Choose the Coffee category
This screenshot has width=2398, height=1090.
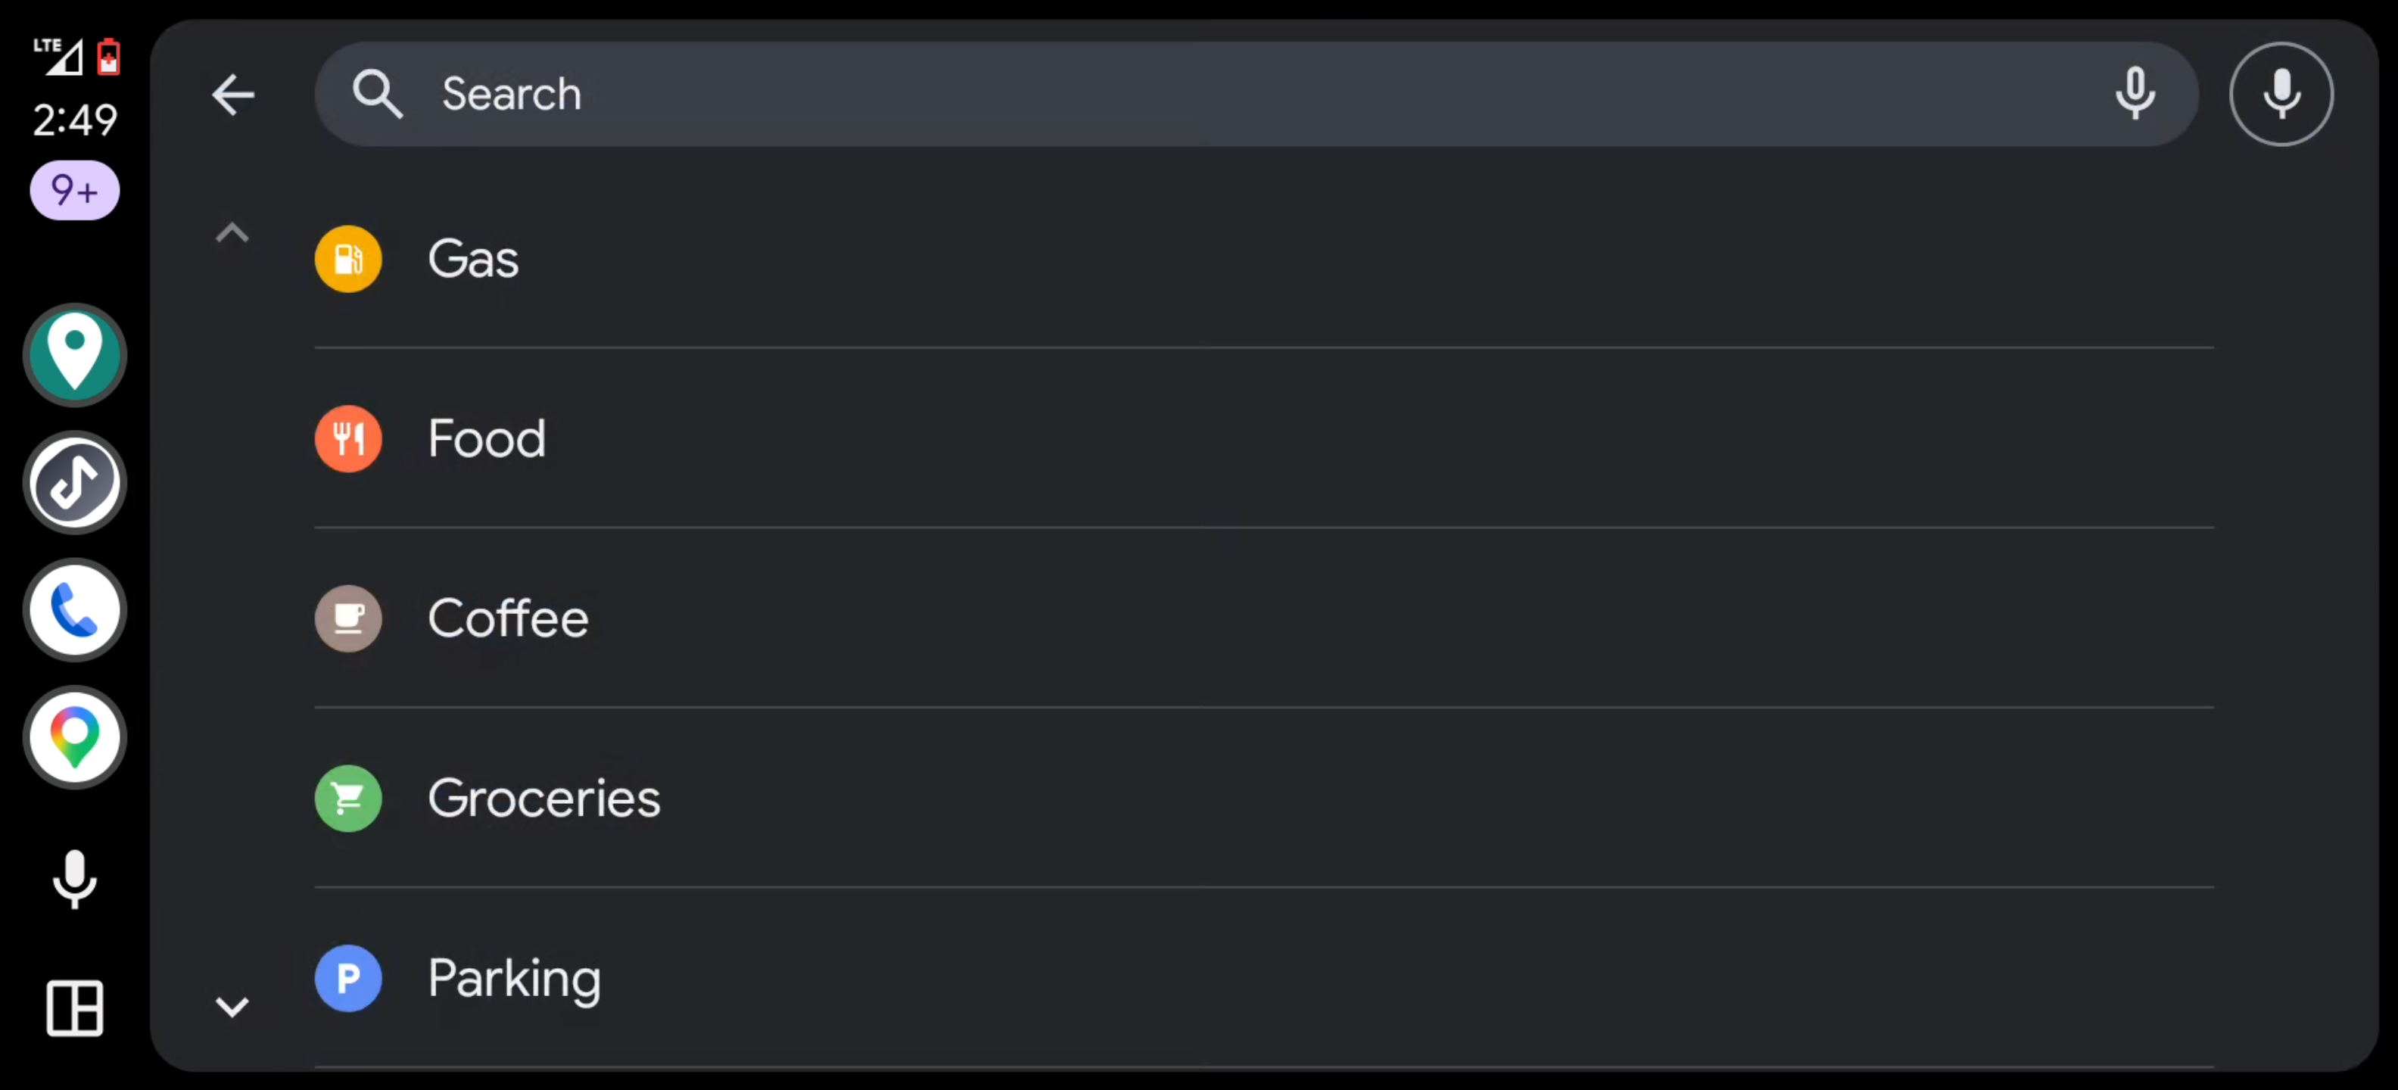[1263, 618]
